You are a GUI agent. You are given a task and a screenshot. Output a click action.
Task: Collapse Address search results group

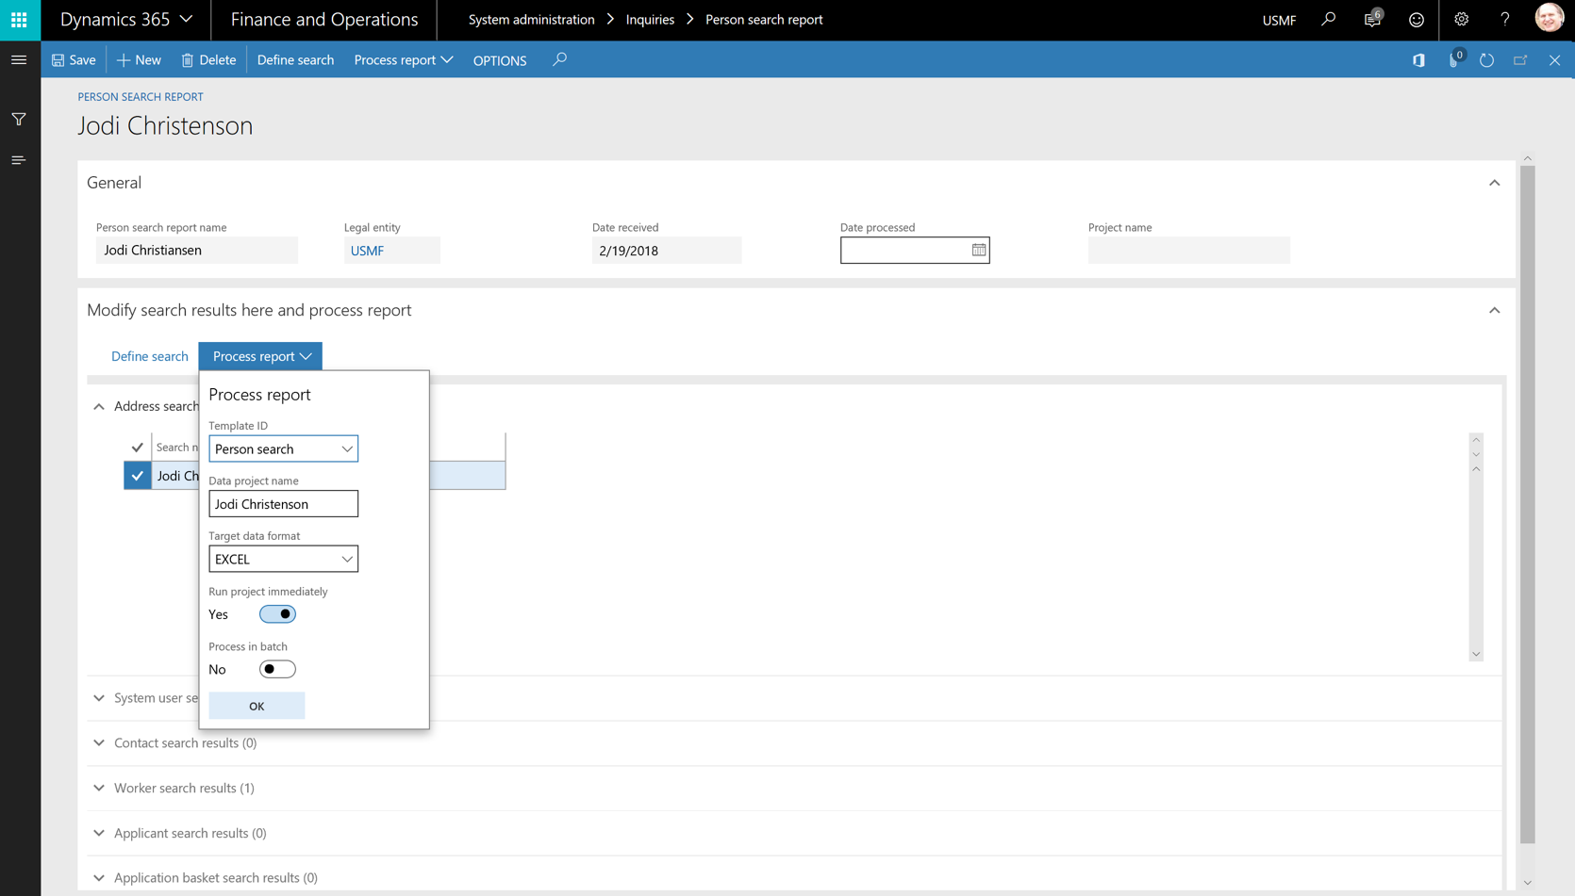pyautogui.click(x=99, y=407)
